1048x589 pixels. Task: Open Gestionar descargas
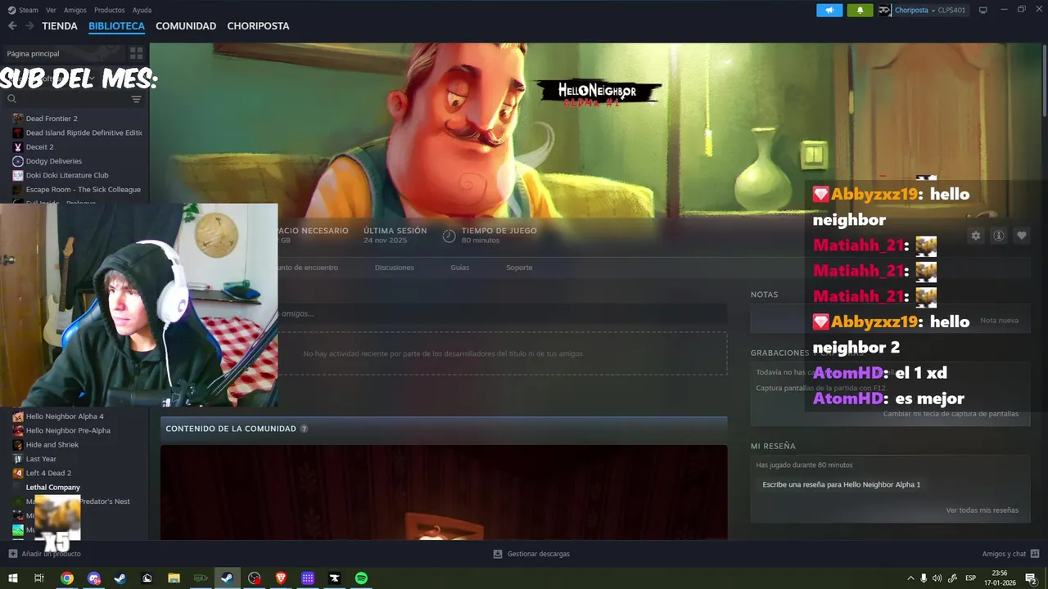[531, 554]
